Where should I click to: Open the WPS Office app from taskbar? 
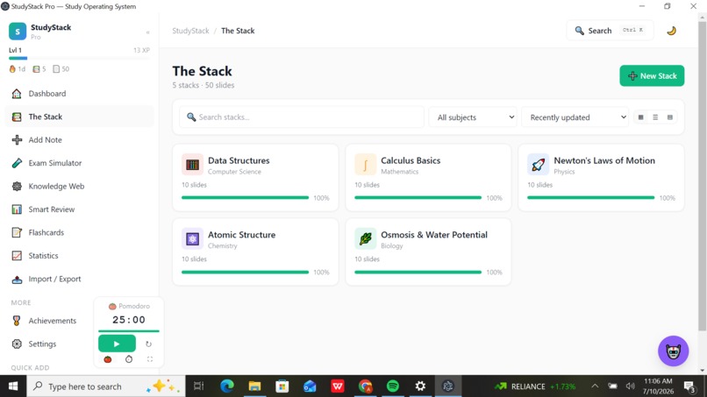[x=337, y=386]
